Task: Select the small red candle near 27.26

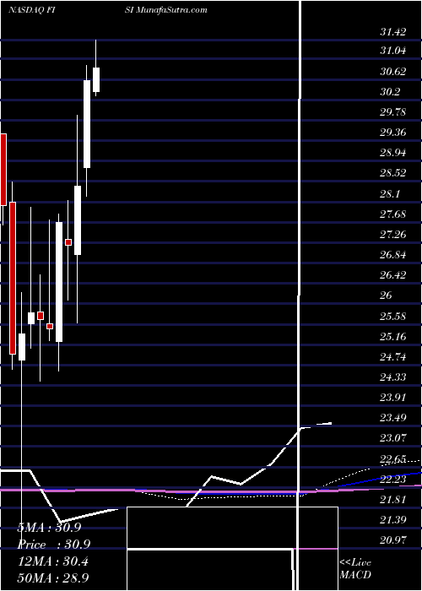Action: click(x=68, y=242)
